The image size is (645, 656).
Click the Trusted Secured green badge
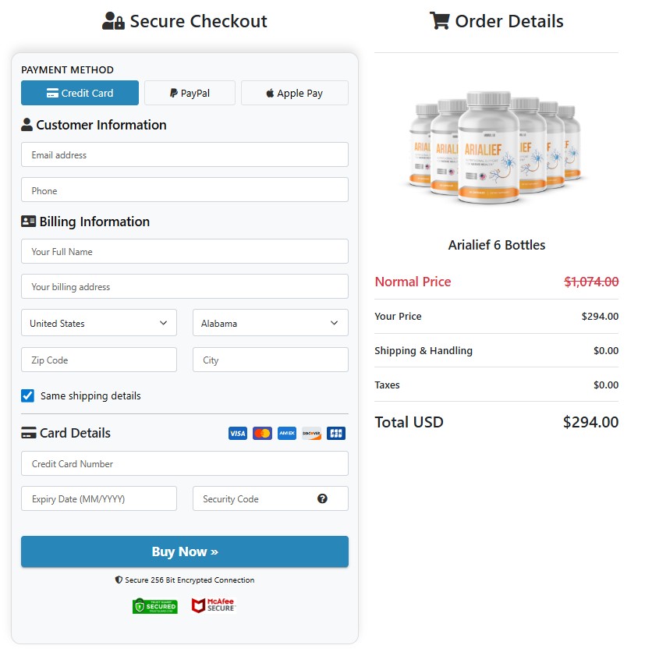pos(154,606)
